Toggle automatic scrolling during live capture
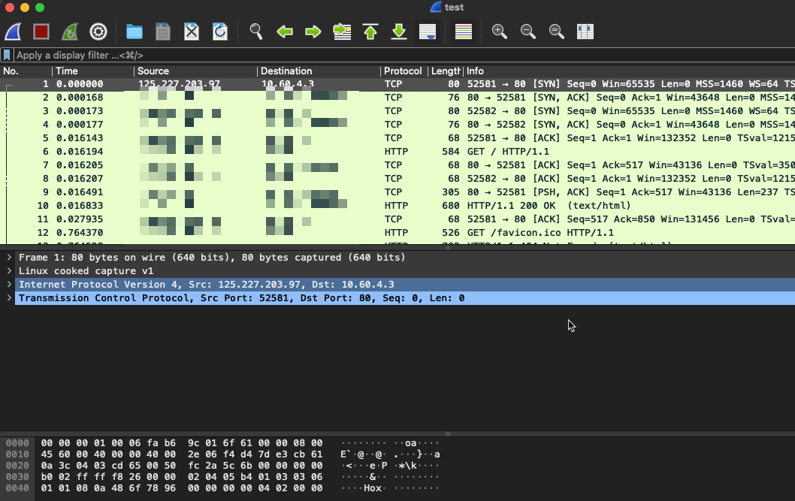795x501 pixels. tap(428, 32)
